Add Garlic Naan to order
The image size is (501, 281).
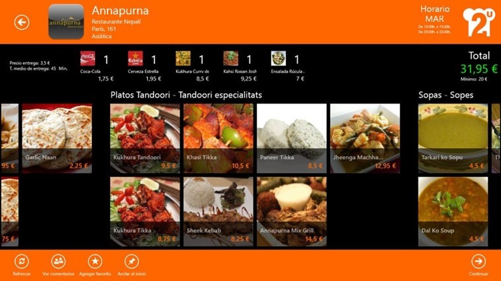coord(57,139)
